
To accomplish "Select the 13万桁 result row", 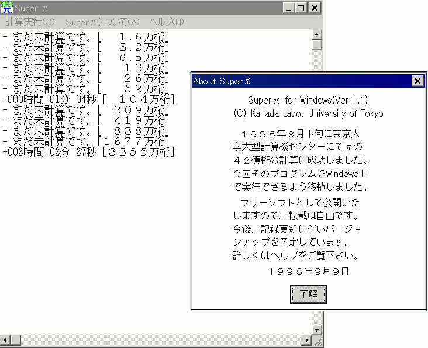I will pyautogui.click(x=86, y=68).
